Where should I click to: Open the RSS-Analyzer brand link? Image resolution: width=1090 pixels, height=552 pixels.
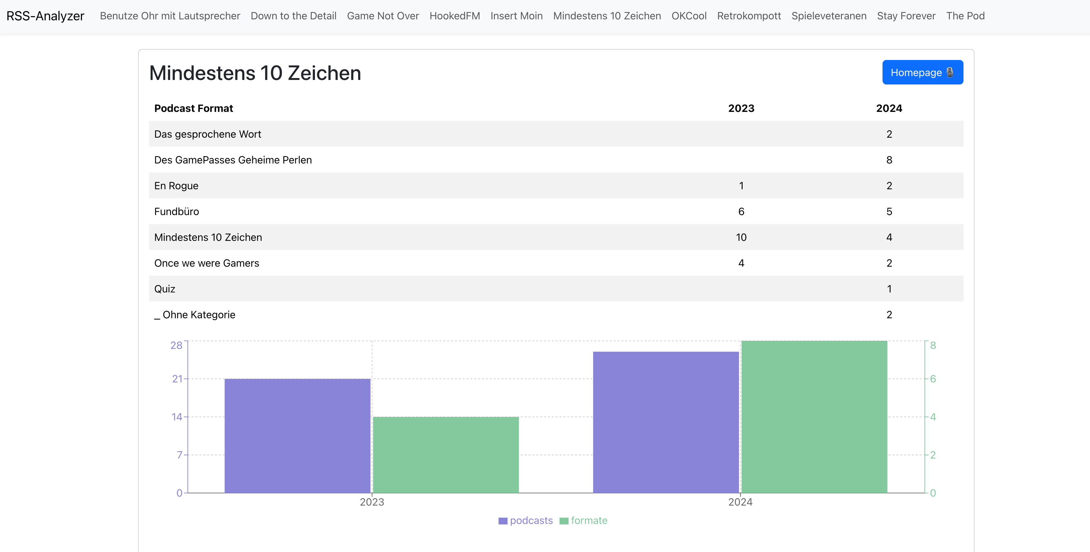point(45,16)
